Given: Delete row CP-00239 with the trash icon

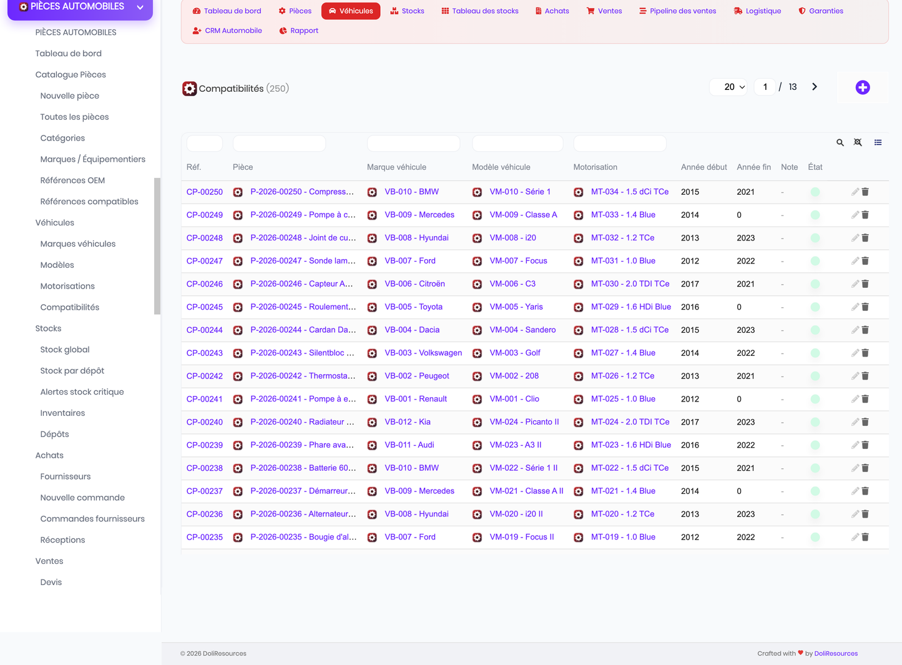Looking at the screenshot, I should [865, 445].
